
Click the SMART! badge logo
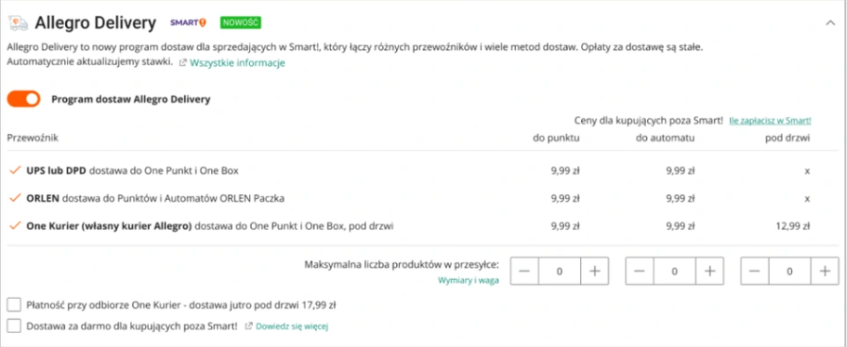tap(189, 23)
